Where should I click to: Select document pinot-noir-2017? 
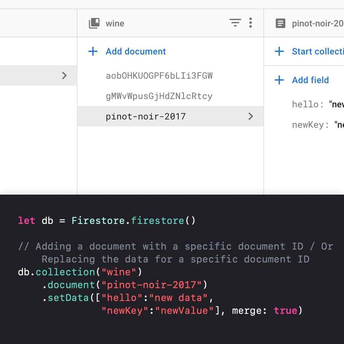(x=170, y=116)
